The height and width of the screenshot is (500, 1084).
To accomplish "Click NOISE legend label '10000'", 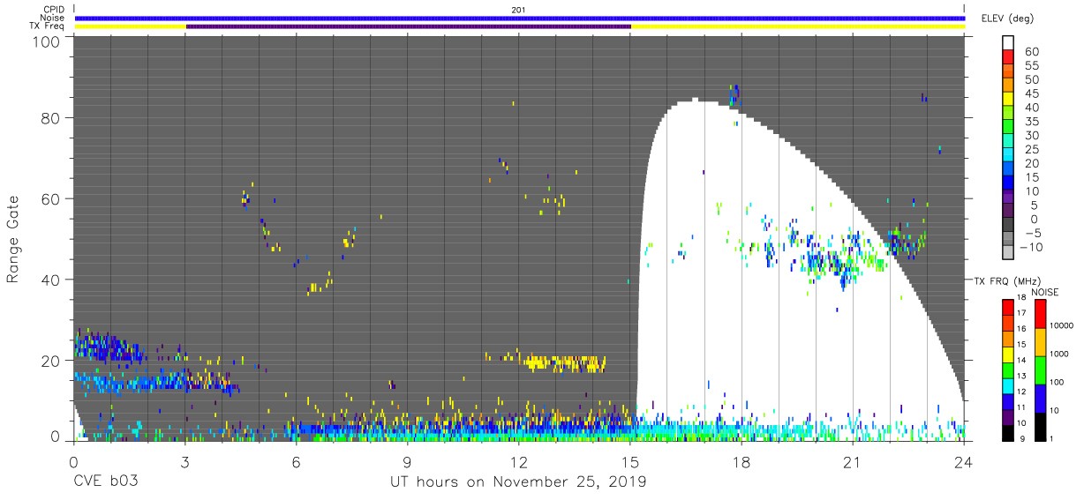I will [1061, 326].
